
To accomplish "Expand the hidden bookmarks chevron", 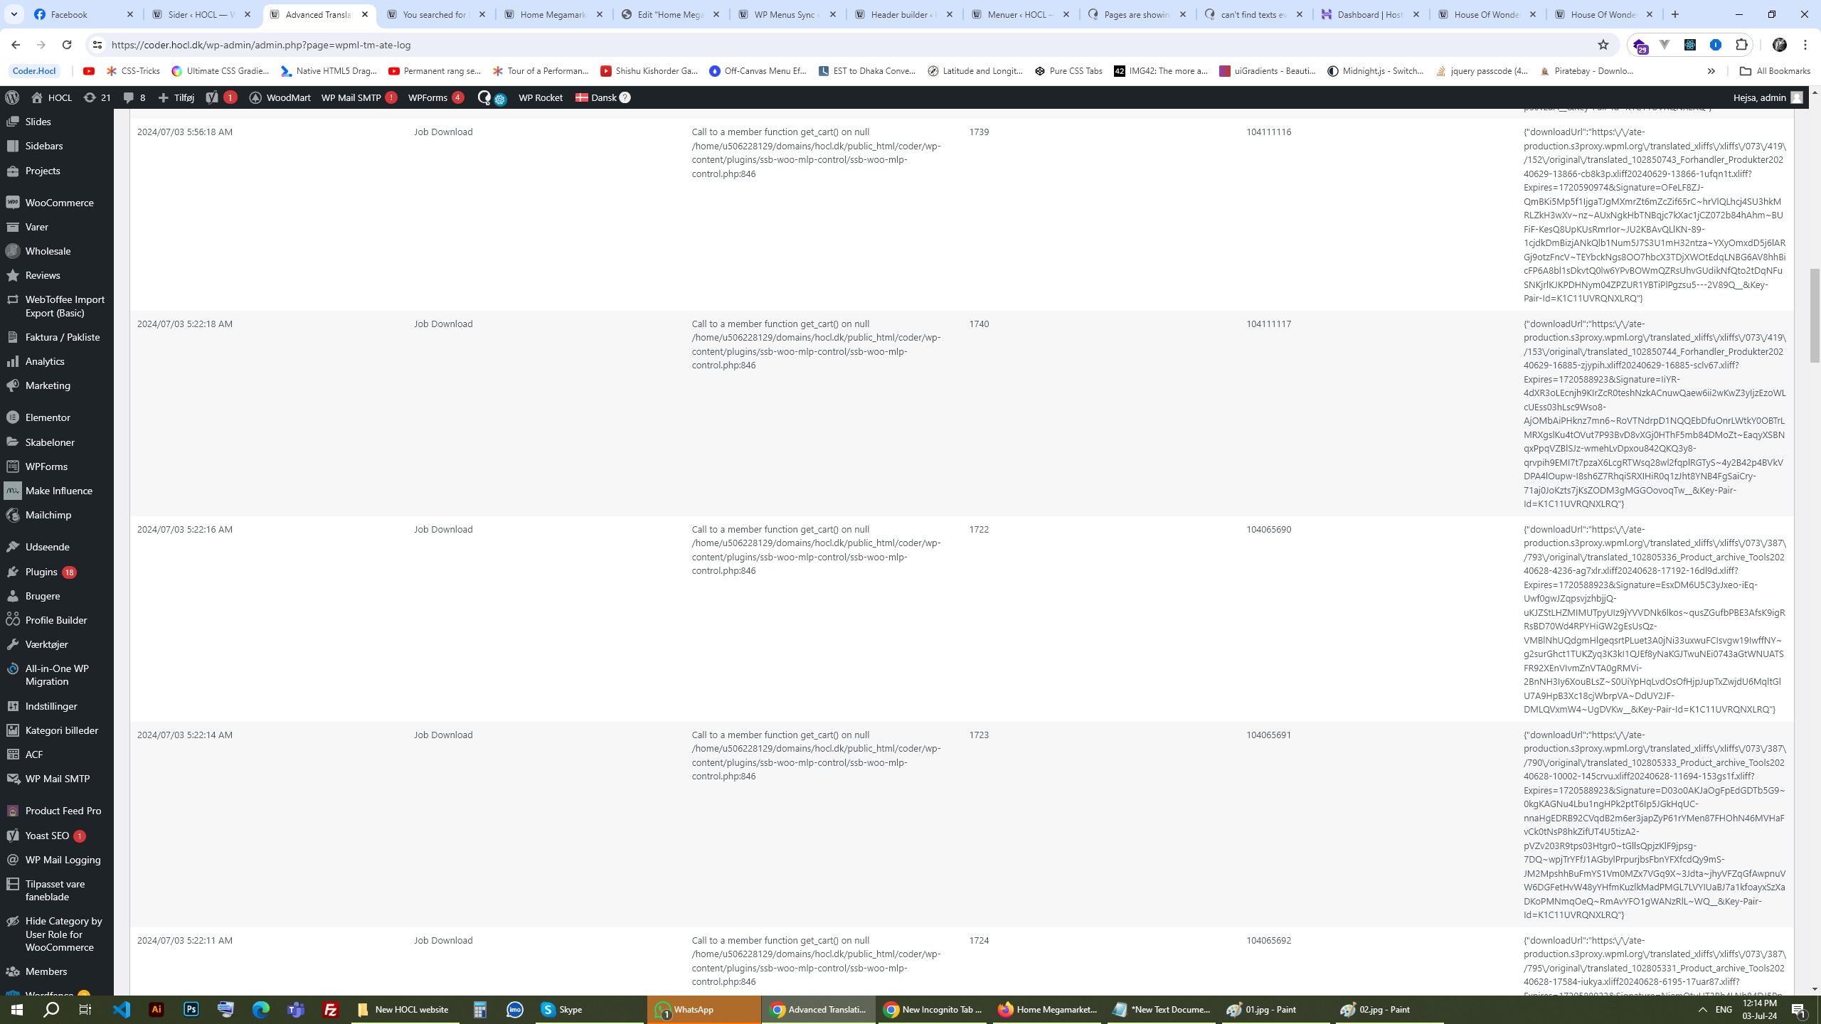I will click(1711, 71).
